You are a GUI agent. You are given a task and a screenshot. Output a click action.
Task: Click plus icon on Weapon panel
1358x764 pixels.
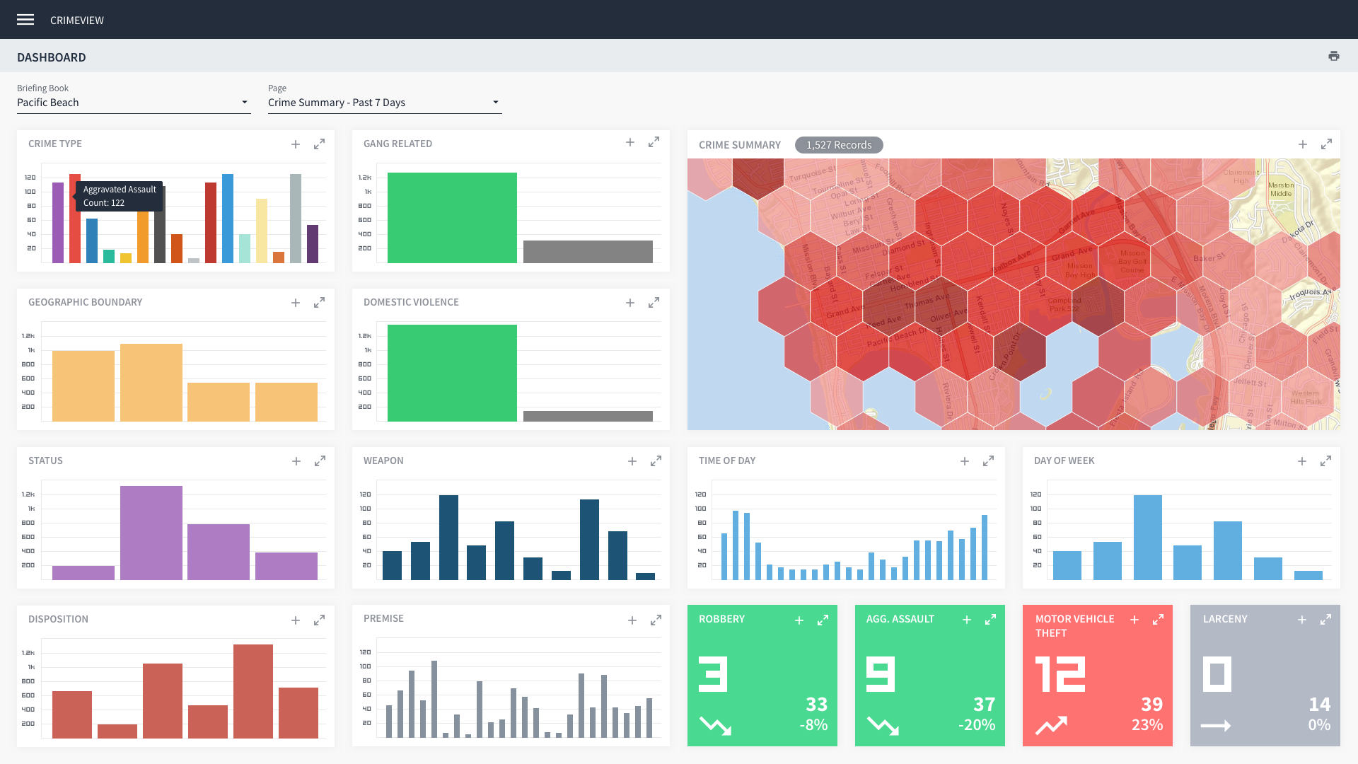(632, 461)
